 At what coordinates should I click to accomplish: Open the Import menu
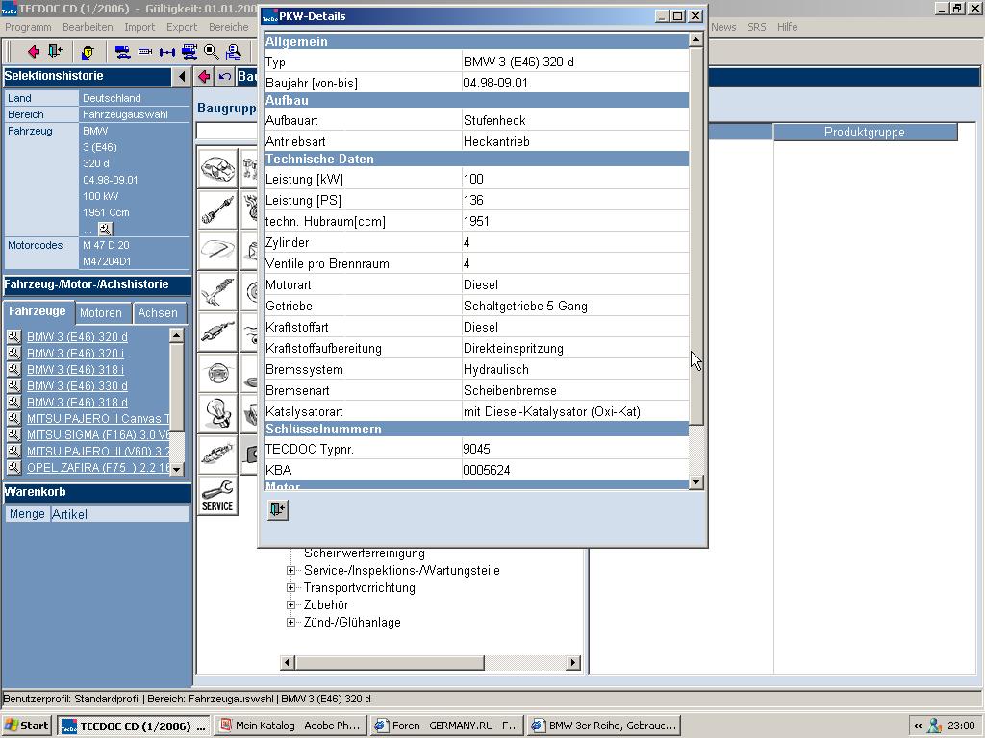point(139,27)
